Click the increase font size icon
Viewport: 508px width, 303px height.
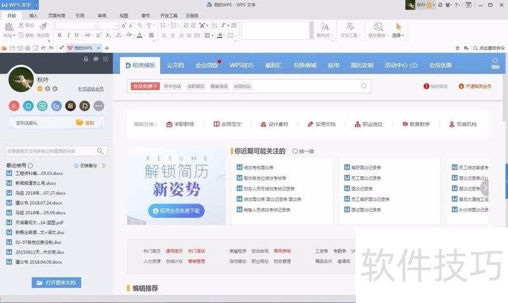124,25
